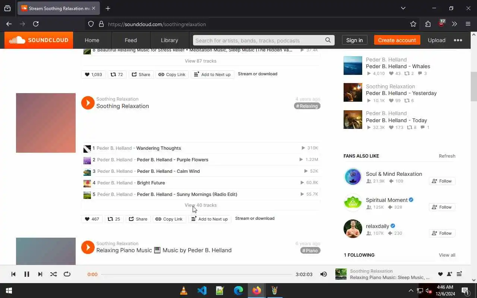This screenshot has height=298, width=477.
Task: Click the Upload link
Action: [x=437, y=40]
